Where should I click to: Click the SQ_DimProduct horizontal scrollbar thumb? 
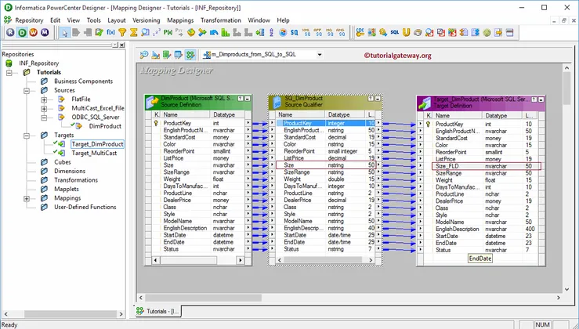[323, 260]
